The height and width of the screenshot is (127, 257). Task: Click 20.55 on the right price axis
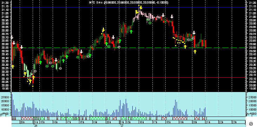click(x=252, y=48)
